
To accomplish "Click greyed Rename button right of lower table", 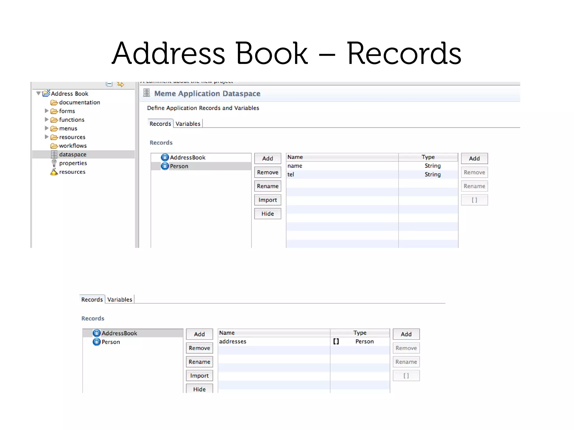I will 406,362.
